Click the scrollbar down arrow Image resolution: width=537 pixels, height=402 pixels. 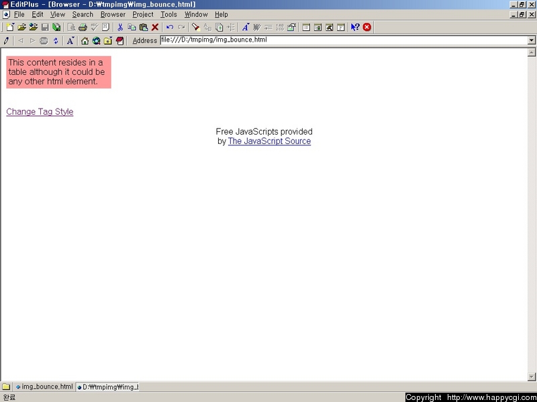[532, 377]
